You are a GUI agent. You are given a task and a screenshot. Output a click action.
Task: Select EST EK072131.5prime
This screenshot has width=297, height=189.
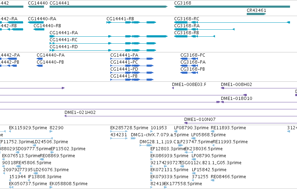coord(151,173)
